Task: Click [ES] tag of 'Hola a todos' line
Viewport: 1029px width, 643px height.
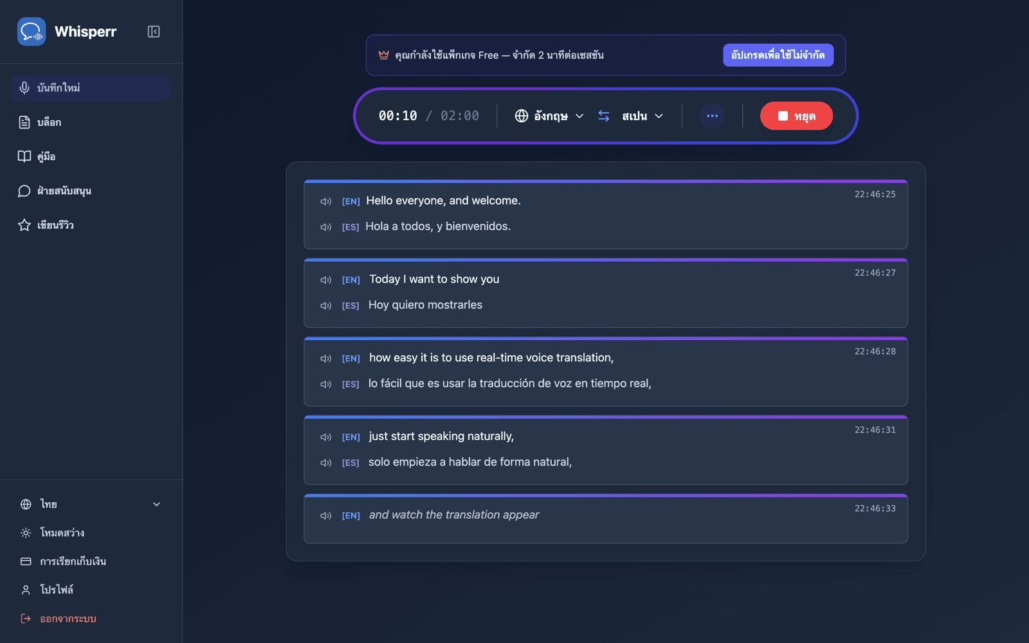Action: pos(351,227)
